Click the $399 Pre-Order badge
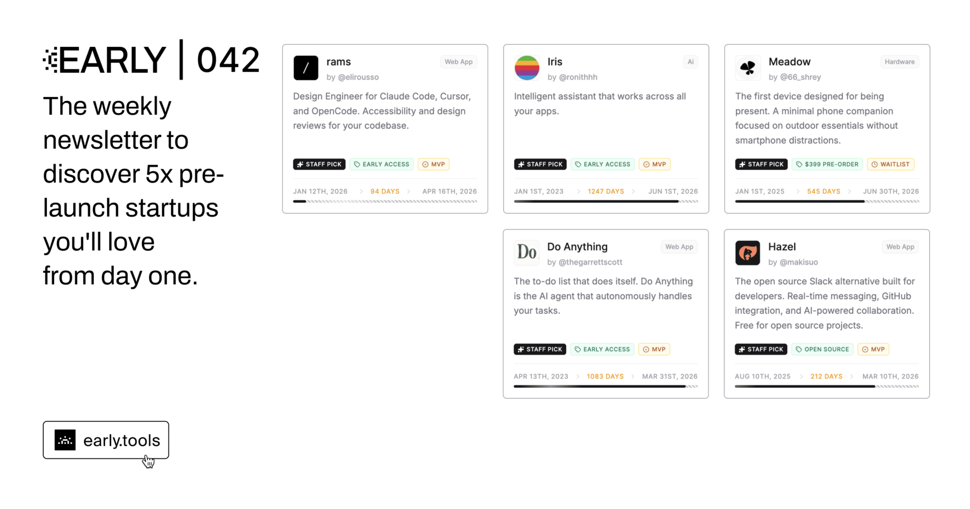This screenshot has height=509, width=970. (x=827, y=164)
